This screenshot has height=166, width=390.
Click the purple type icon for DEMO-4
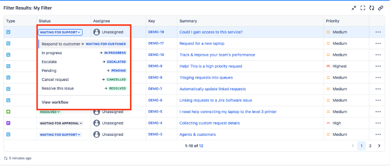click(8, 123)
